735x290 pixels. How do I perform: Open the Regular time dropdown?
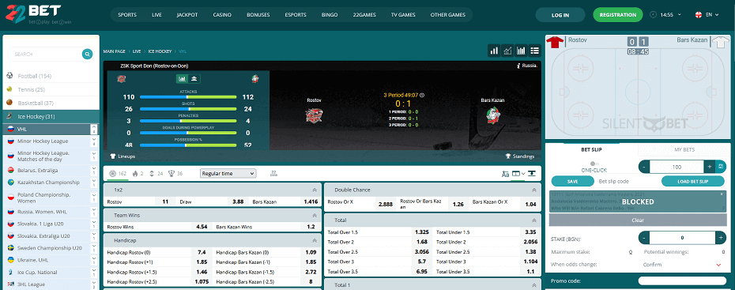tap(228, 173)
